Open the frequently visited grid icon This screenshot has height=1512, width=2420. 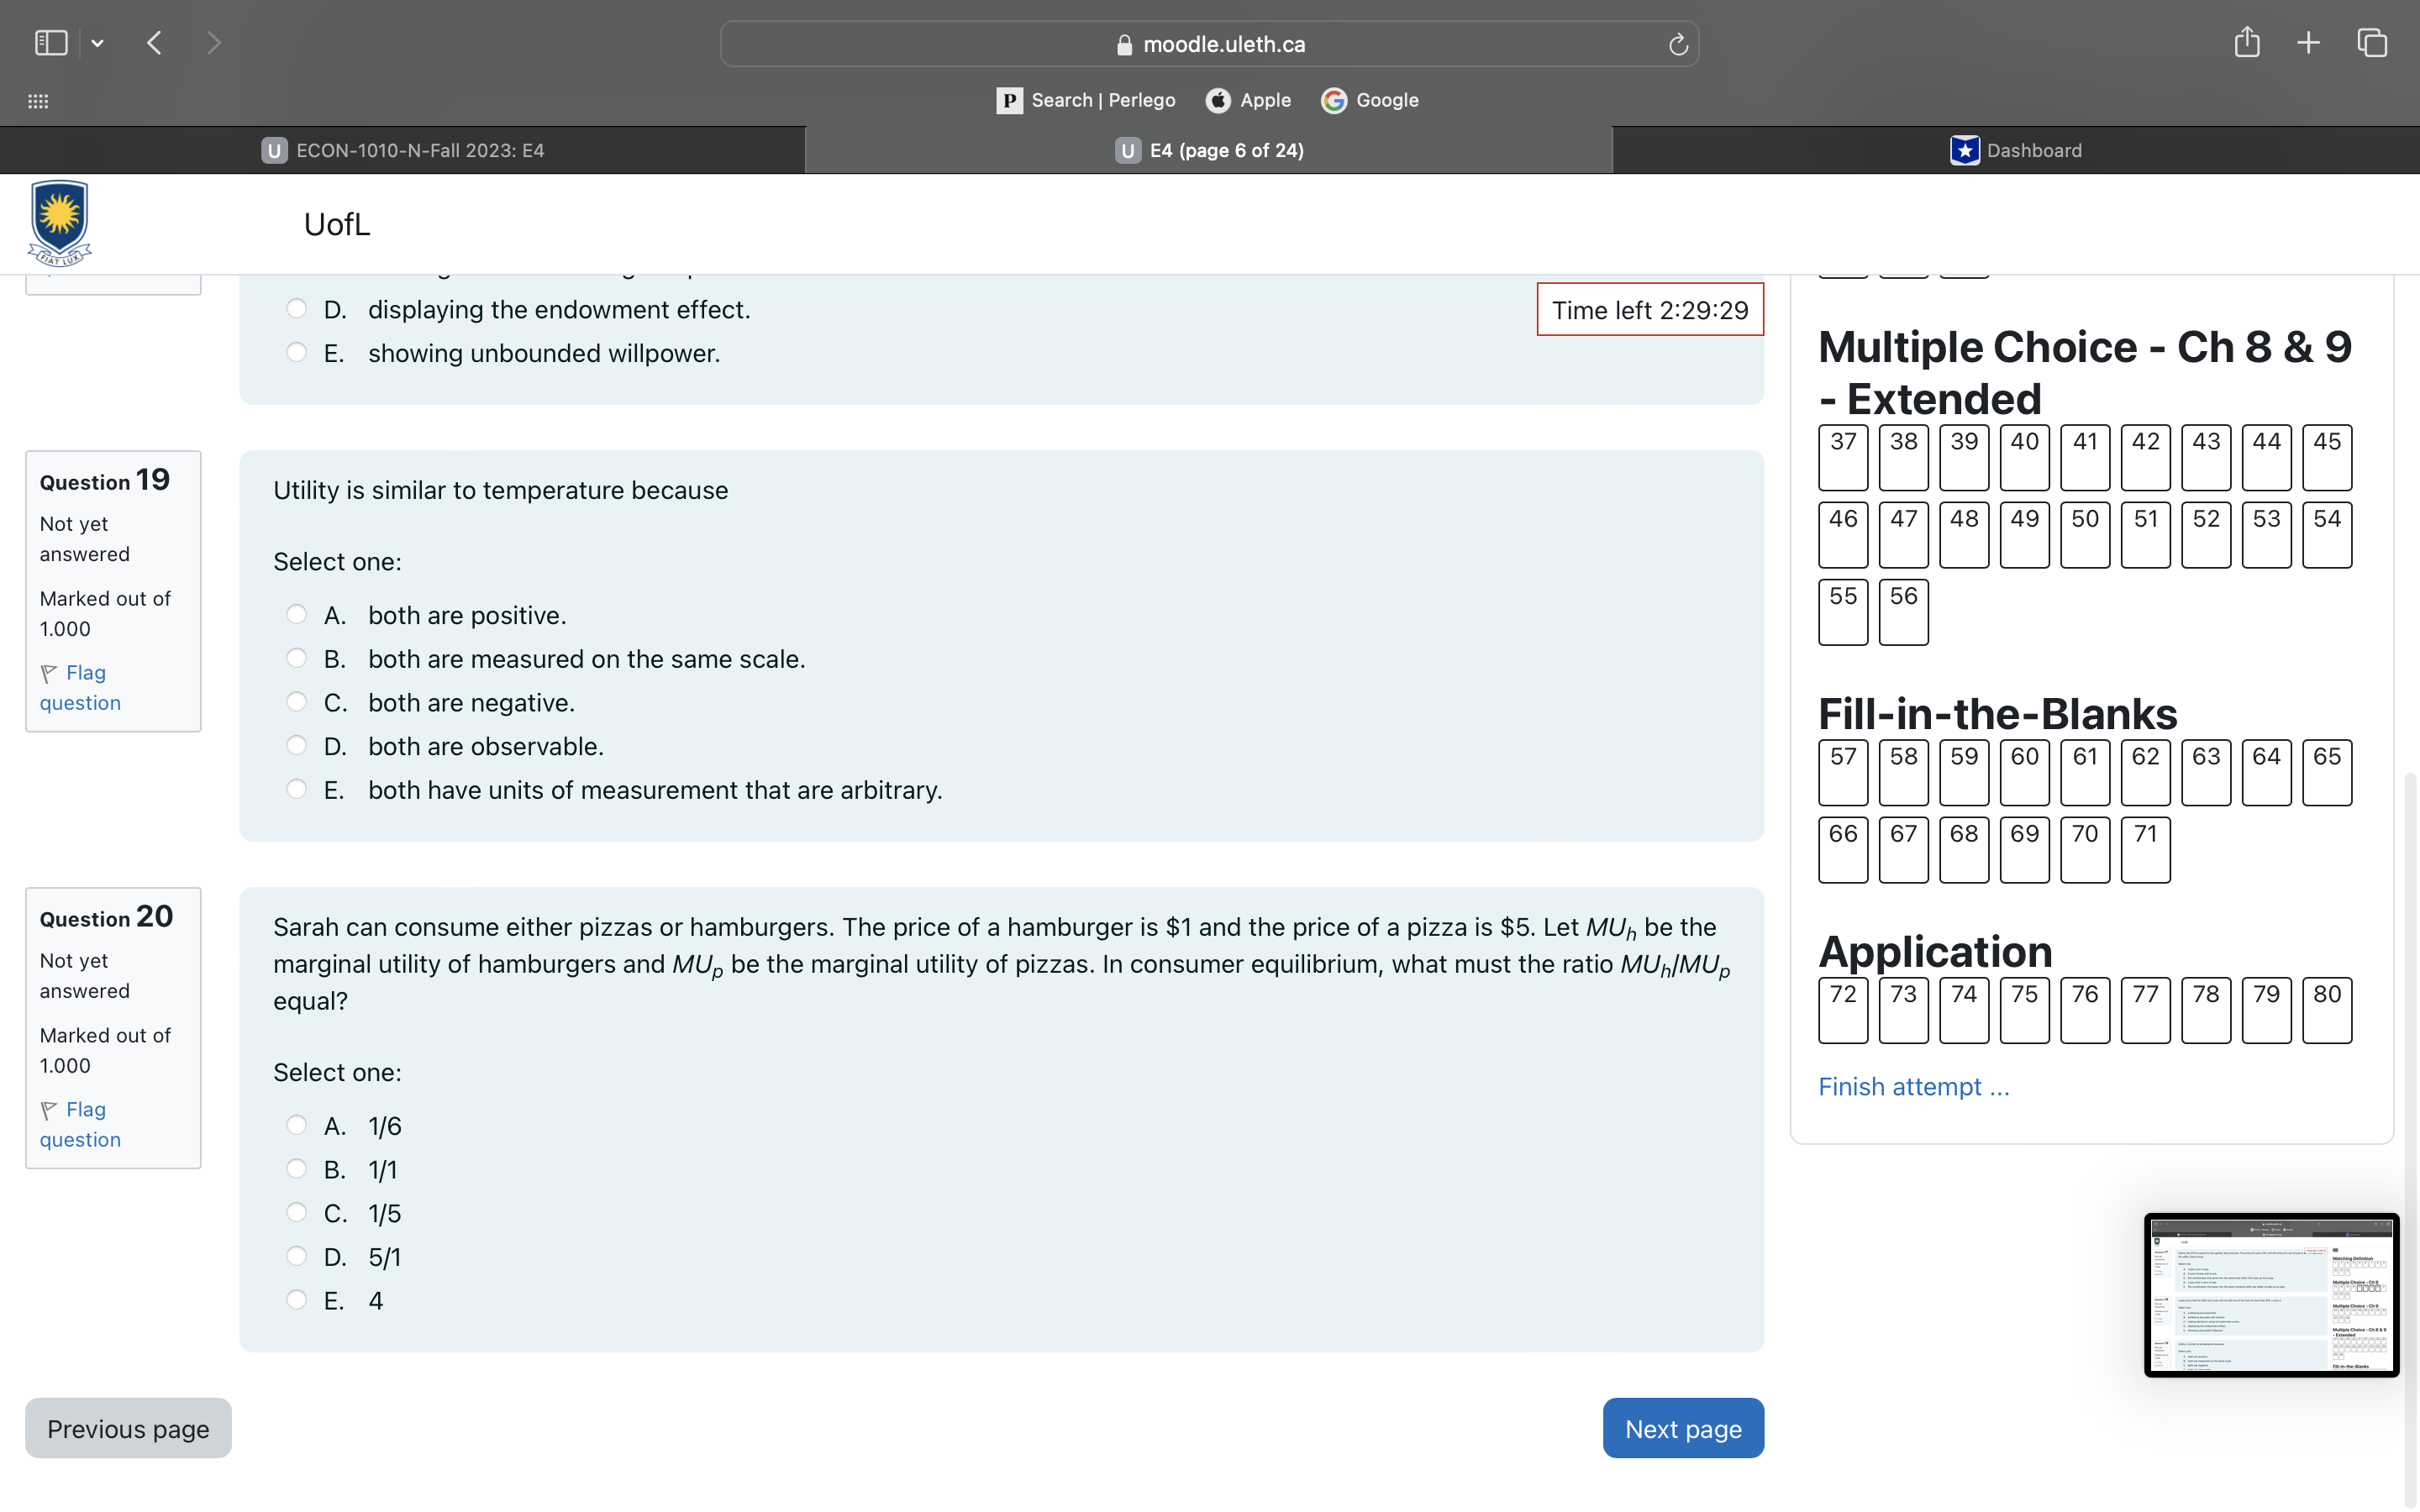tap(37, 101)
